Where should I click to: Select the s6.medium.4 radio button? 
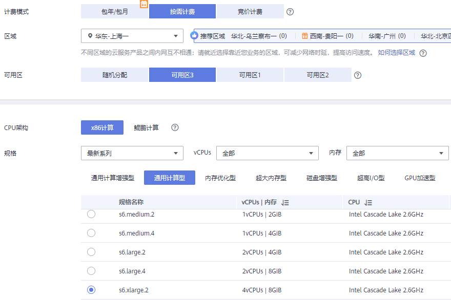point(91,233)
